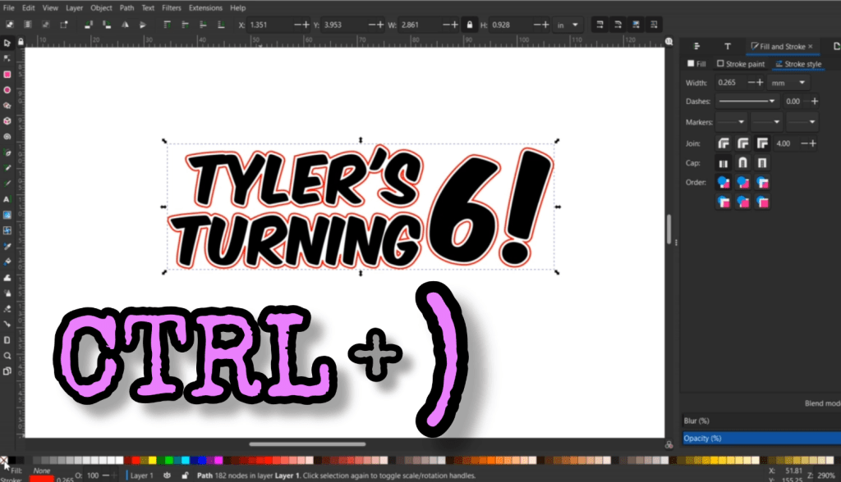Open the Dashes pattern dropdown
The width and height of the screenshot is (841, 482).
(747, 102)
